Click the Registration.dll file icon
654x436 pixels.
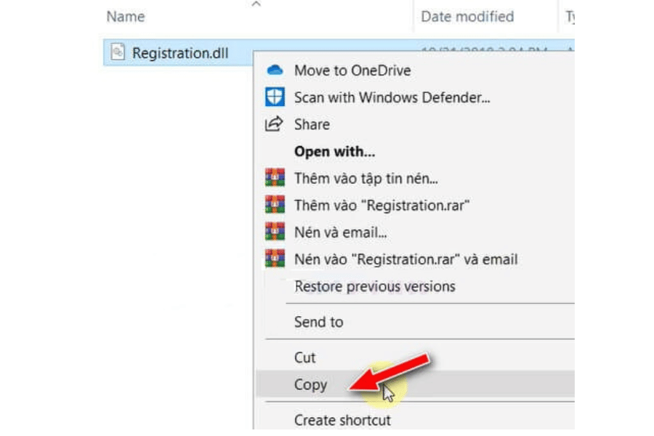pyautogui.click(x=118, y=52)
